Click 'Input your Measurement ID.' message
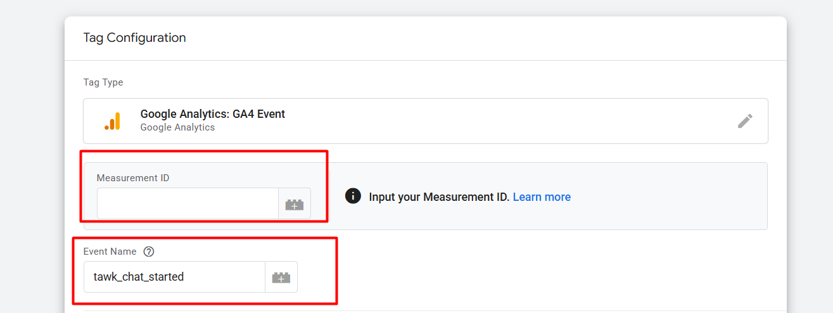This screenshot has height=313, width=833. 440,197
